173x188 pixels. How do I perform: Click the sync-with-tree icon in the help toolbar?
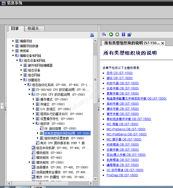pos(104,34)
